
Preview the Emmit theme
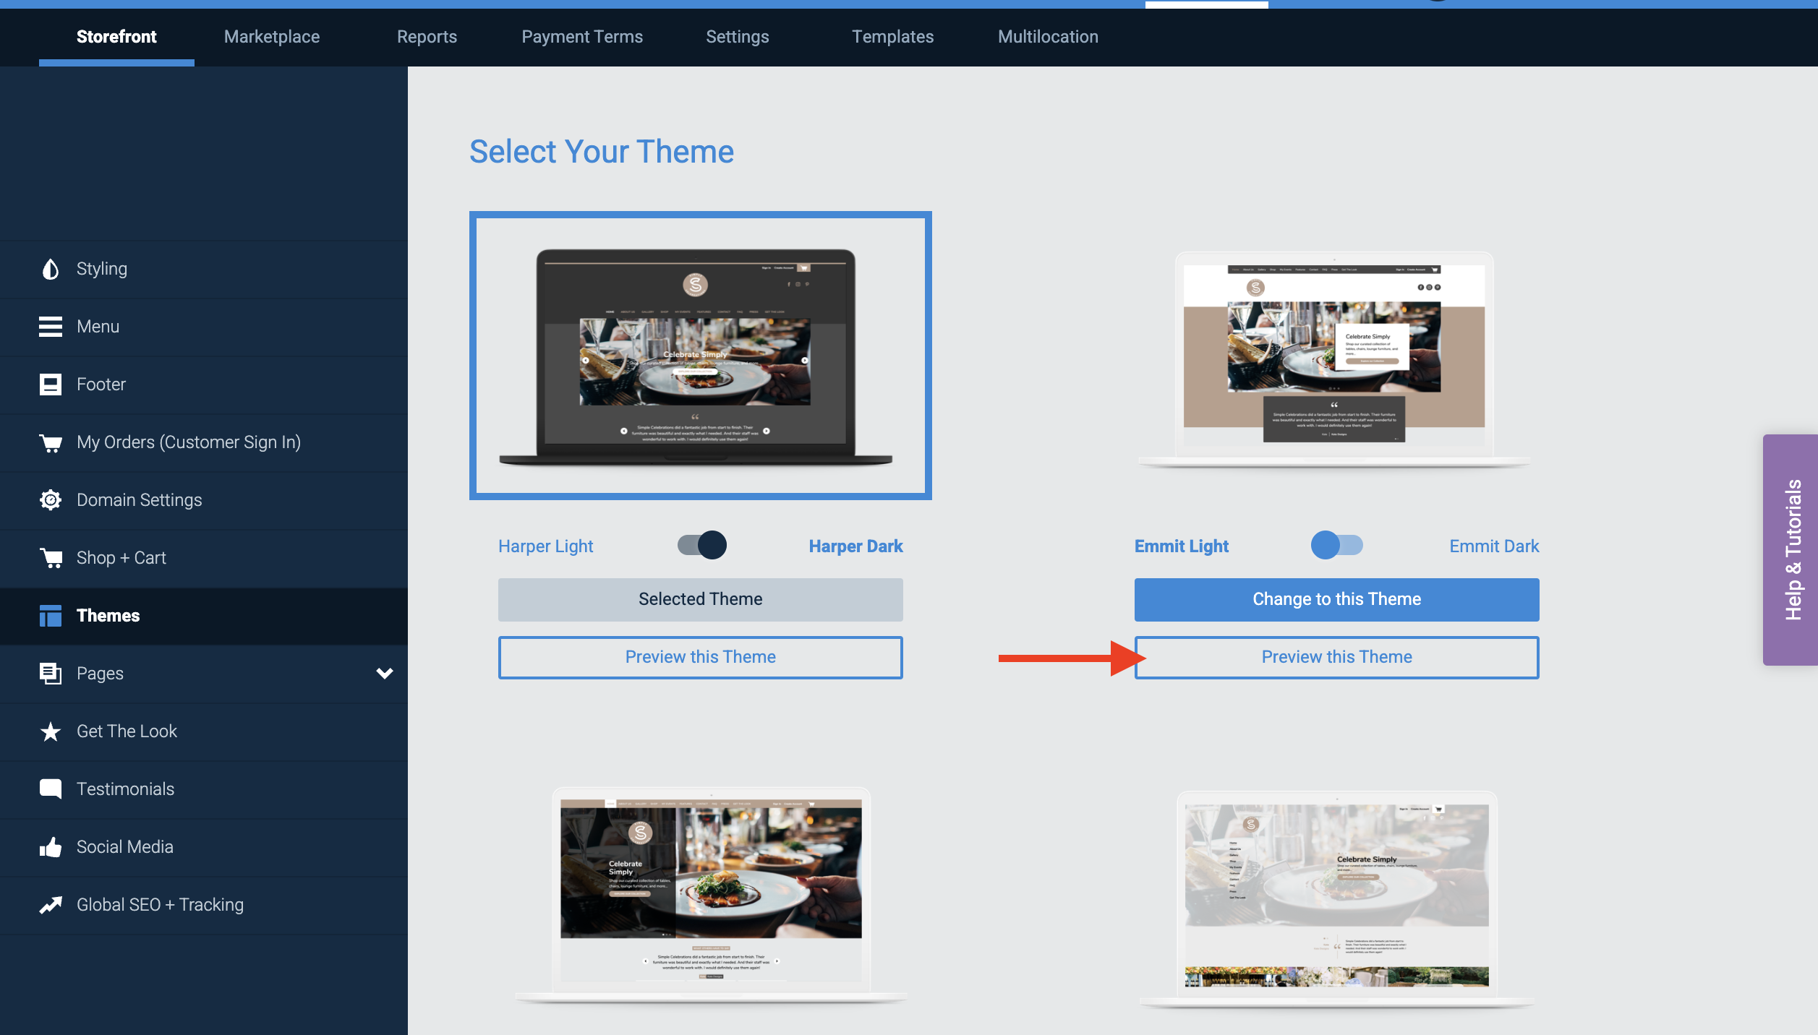coord(1336,657)
